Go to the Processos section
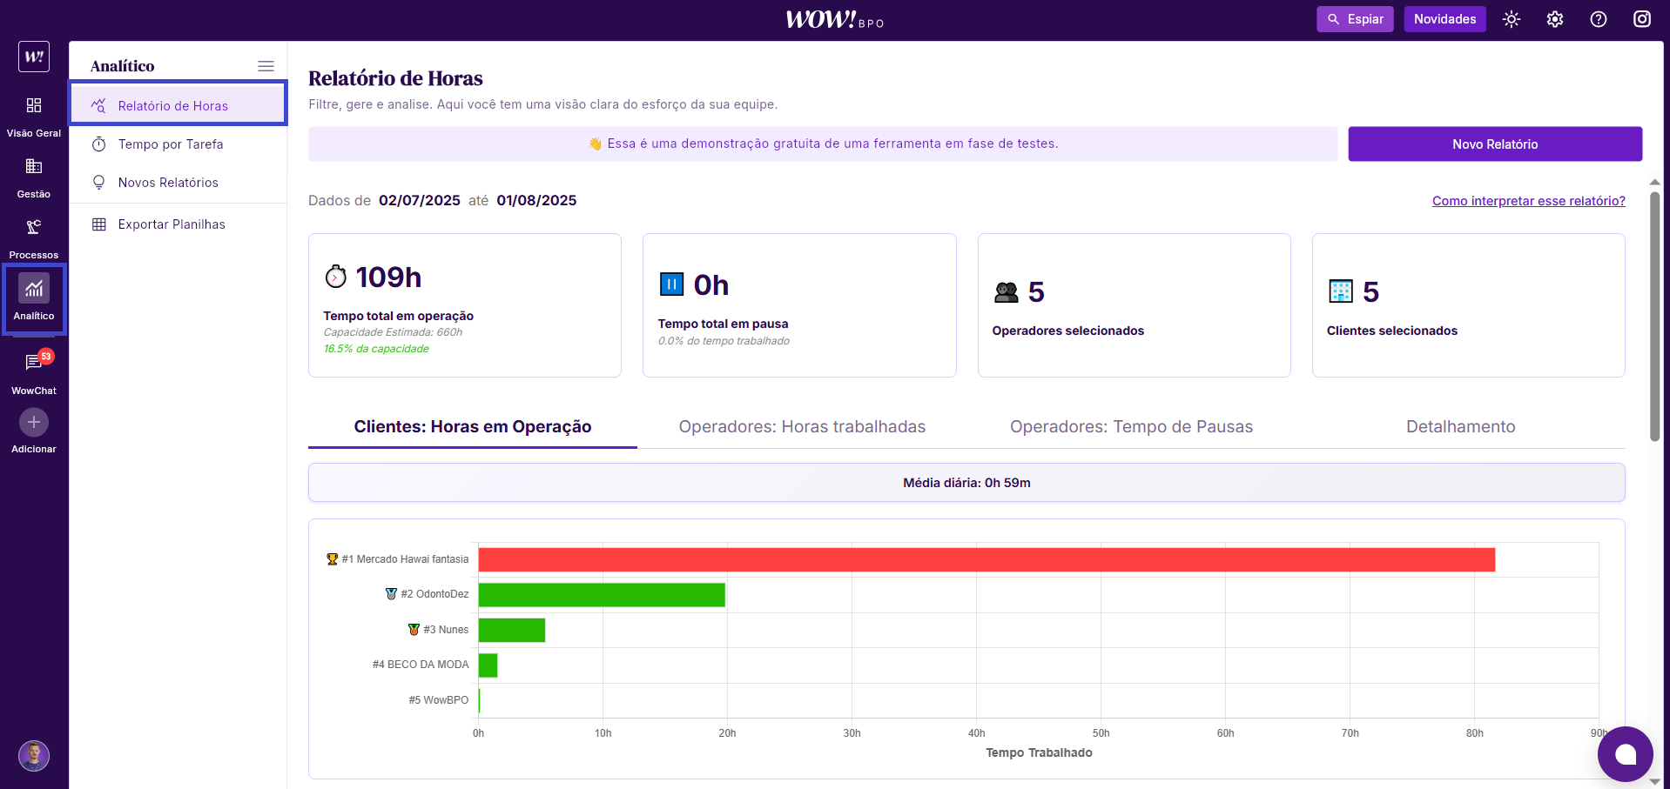1670x789 pixels. point(34,228)
